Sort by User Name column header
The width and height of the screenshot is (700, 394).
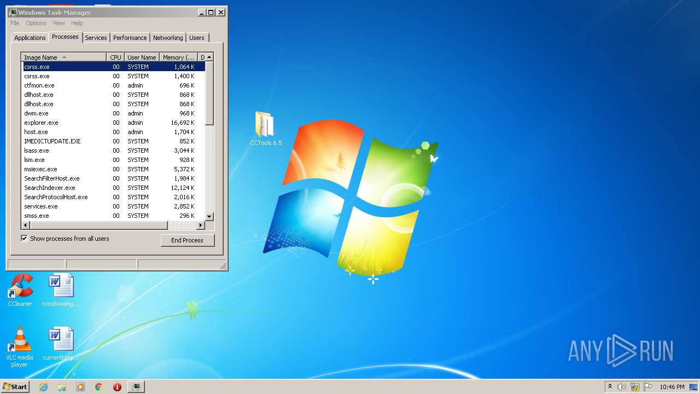tap(142, 57)
